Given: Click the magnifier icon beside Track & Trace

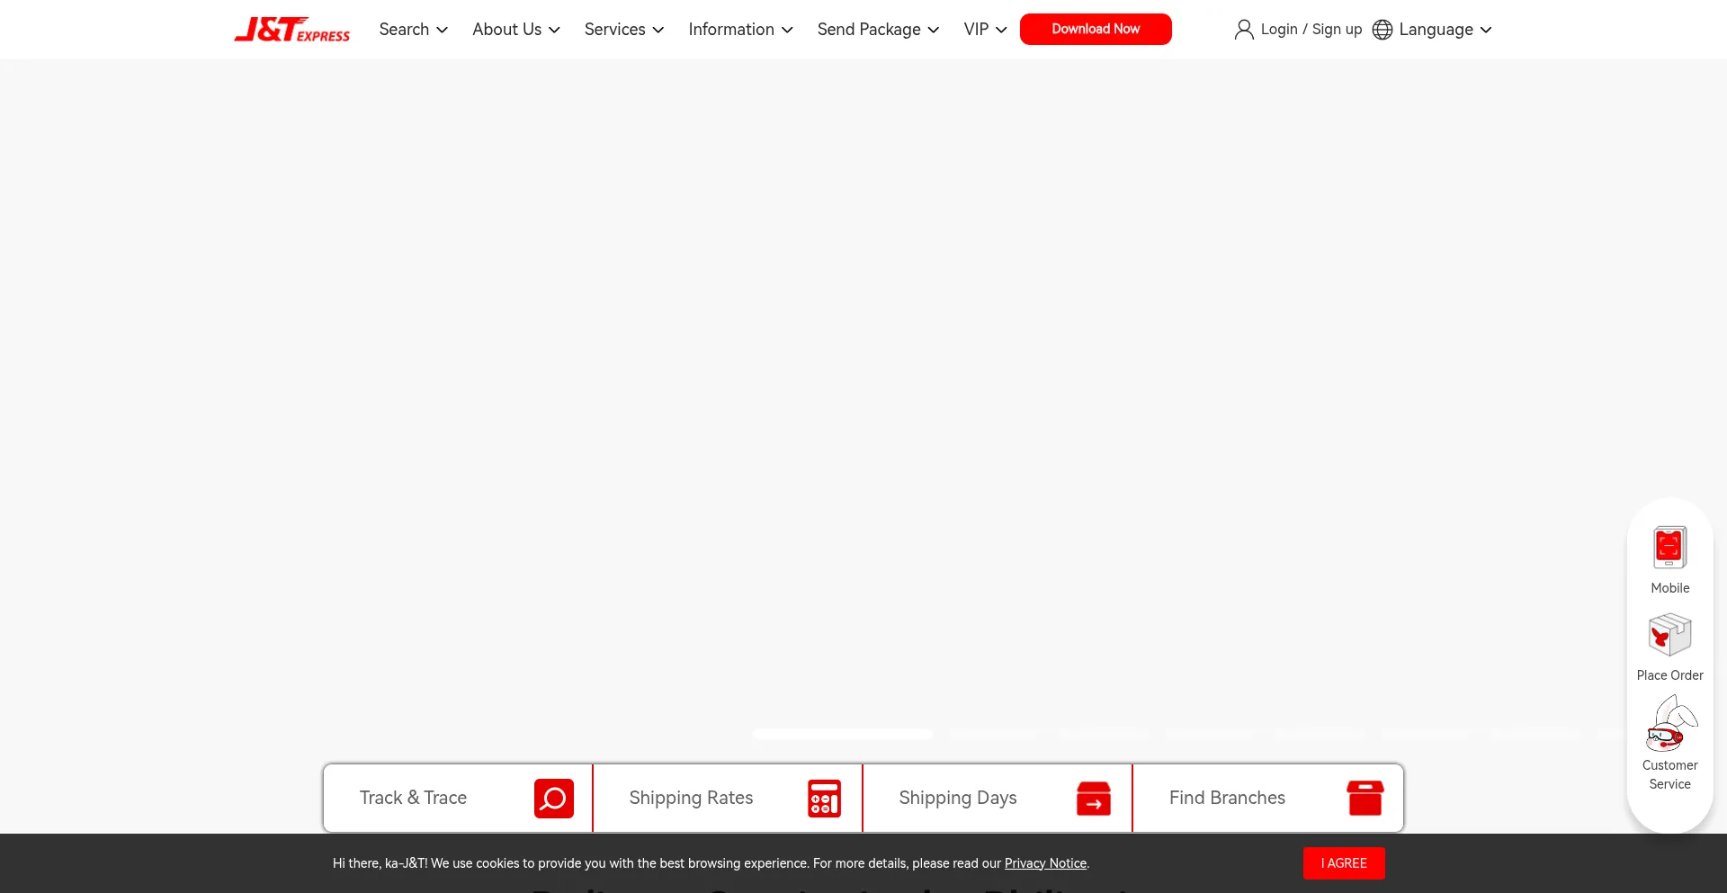Looking at the screenshot, I should click(x=553, y=798).
